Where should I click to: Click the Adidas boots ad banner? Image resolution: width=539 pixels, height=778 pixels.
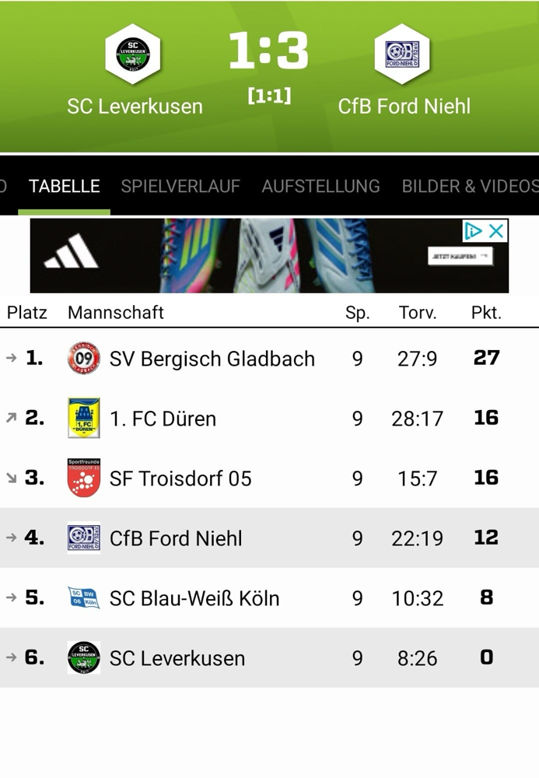[x=269, y=255]
